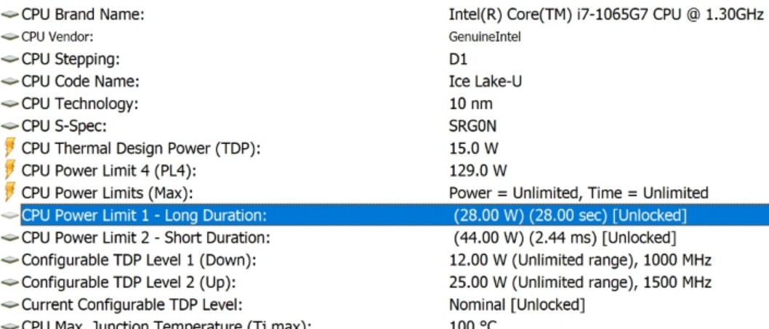Click the chip icon beside CPU Code Name
This screenshot has width=769, height=329.
click(9, 82)
